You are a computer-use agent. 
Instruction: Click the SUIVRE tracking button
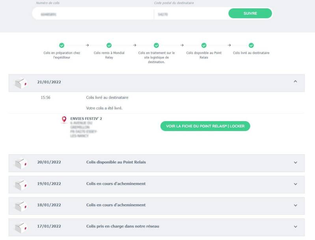250,13
